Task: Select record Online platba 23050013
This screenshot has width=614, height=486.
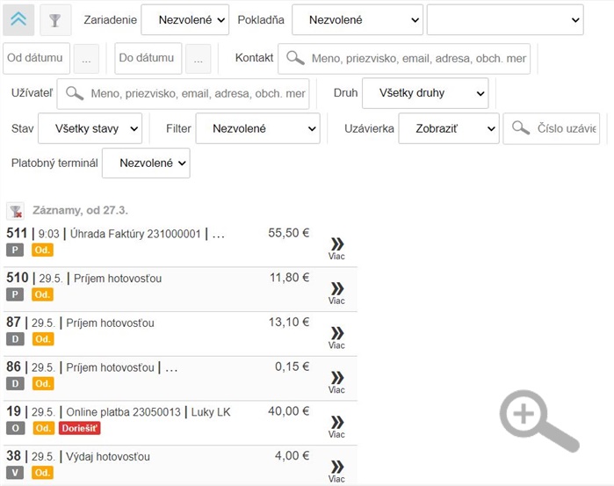Action: [x=180, y=424]
